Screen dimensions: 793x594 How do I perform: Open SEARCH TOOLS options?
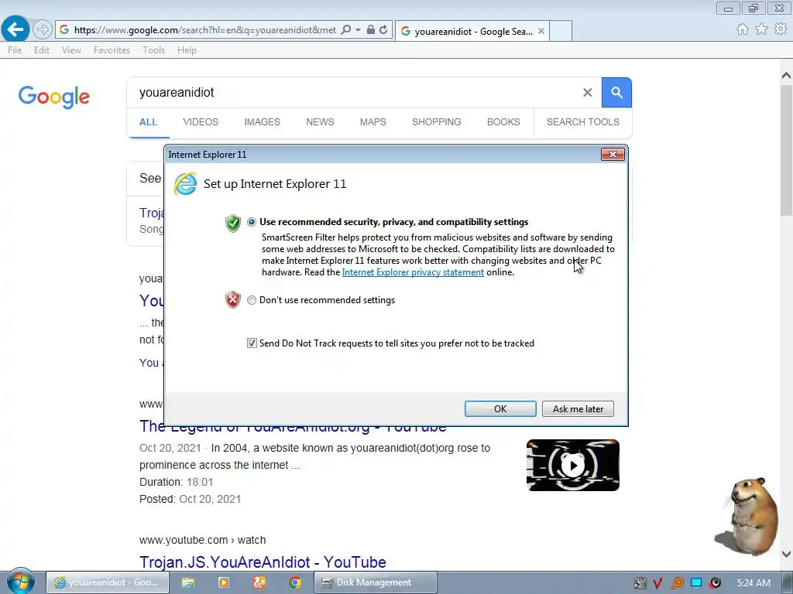[582, 122]
